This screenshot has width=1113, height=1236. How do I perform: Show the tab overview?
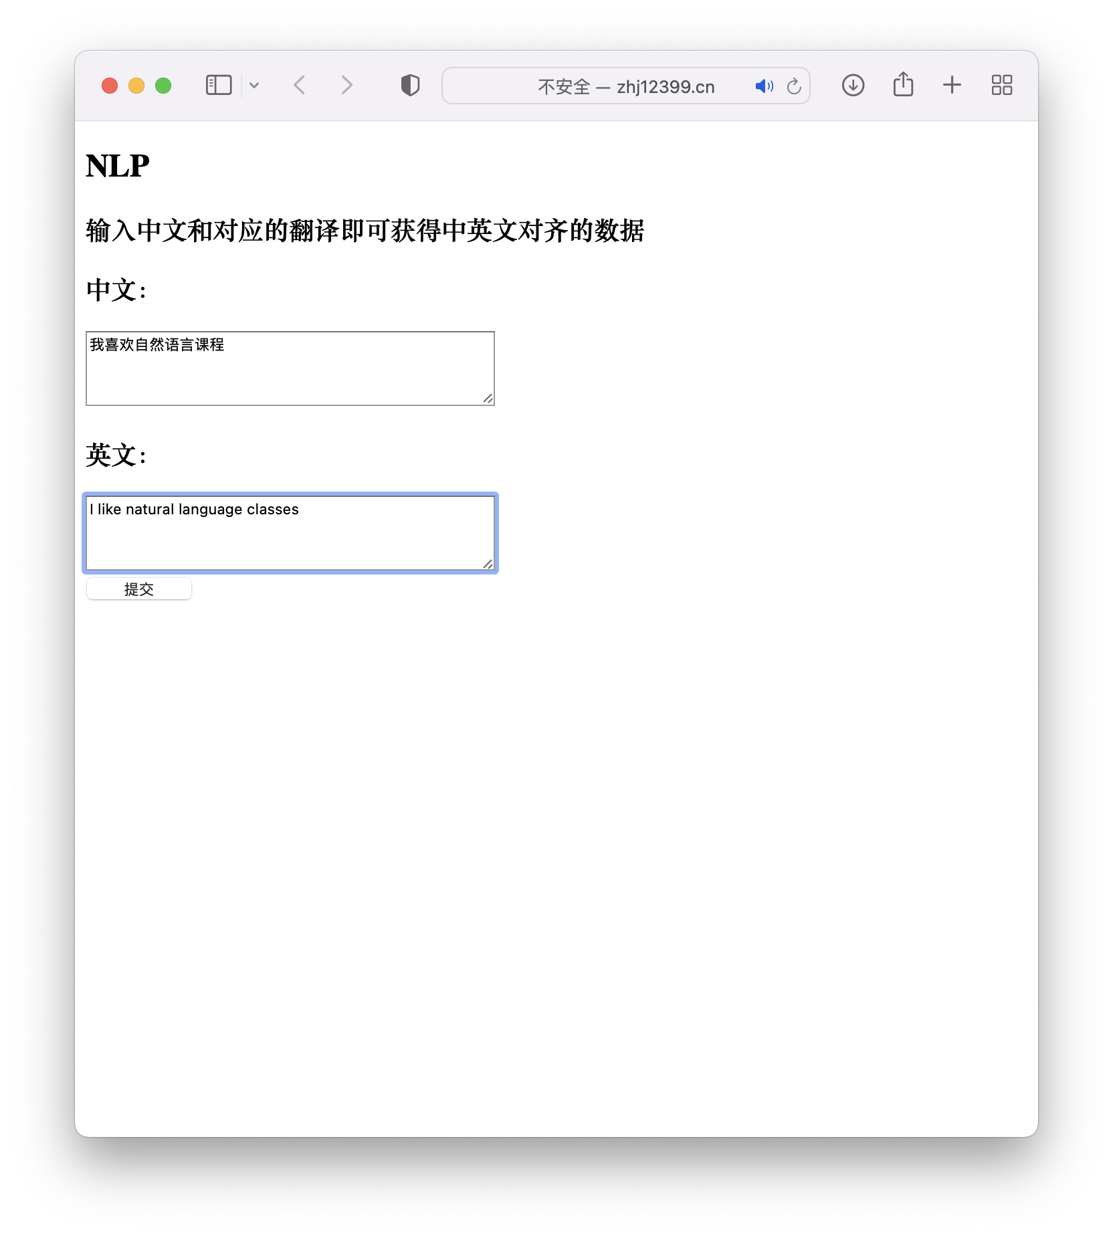1002,86
